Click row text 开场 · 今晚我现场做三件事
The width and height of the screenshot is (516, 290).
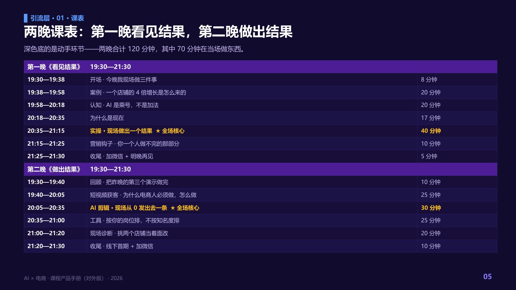click(x=124, y=80)
